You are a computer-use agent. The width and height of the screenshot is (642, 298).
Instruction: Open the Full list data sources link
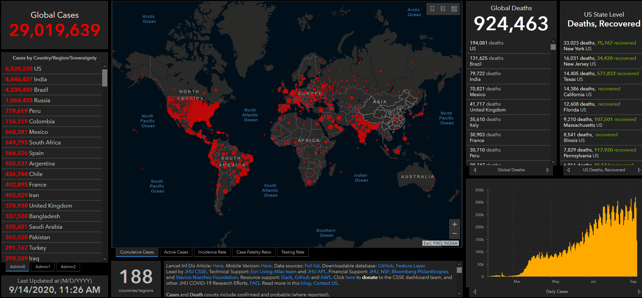312,266
